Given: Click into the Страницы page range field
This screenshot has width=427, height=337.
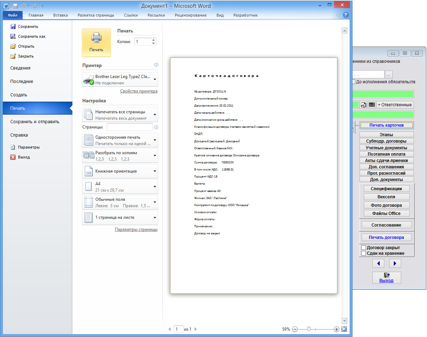Looking at the screenshot, I should tap(130, 127).
